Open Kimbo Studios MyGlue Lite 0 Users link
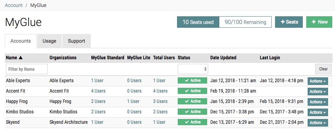This screenshot has height=129, width=335. tap(134, 112)
